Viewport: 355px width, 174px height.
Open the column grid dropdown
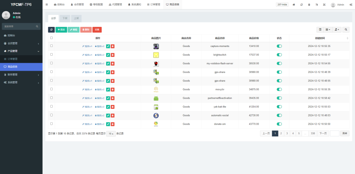coord(328,30)
